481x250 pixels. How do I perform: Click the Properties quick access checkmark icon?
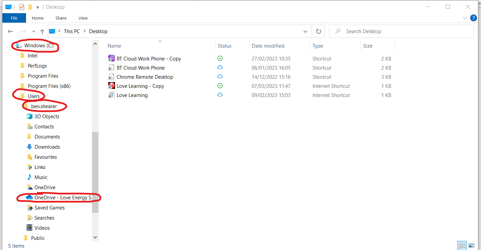(22, 7)
